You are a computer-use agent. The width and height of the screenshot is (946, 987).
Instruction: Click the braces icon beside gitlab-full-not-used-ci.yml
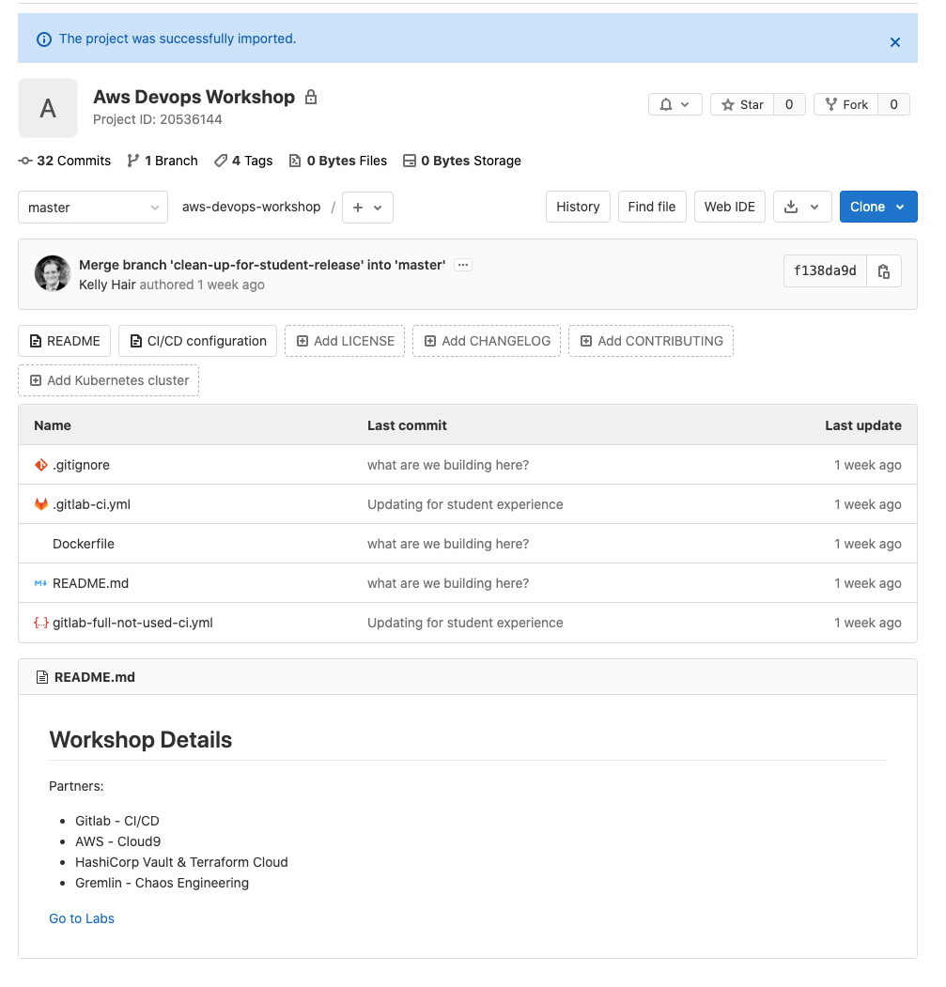[41, 623]
